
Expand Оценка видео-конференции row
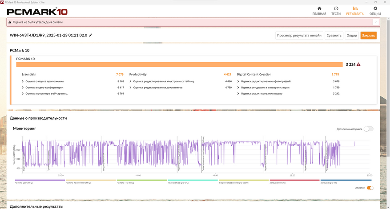pyautogui.click(x=23, y=88)
